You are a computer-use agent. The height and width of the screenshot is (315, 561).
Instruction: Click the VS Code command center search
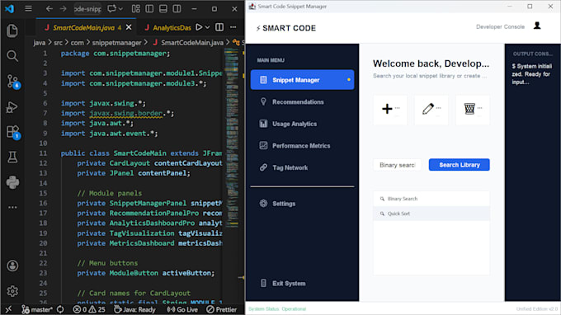pyautogui.click(x=87, y=8)
